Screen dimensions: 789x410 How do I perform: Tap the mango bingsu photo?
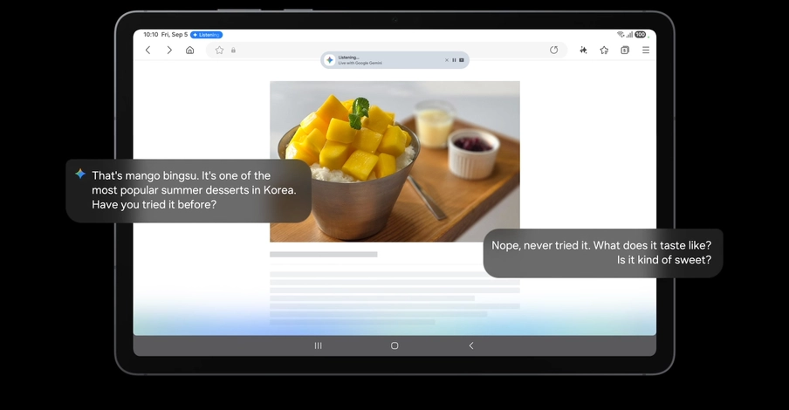pos(394,161)
